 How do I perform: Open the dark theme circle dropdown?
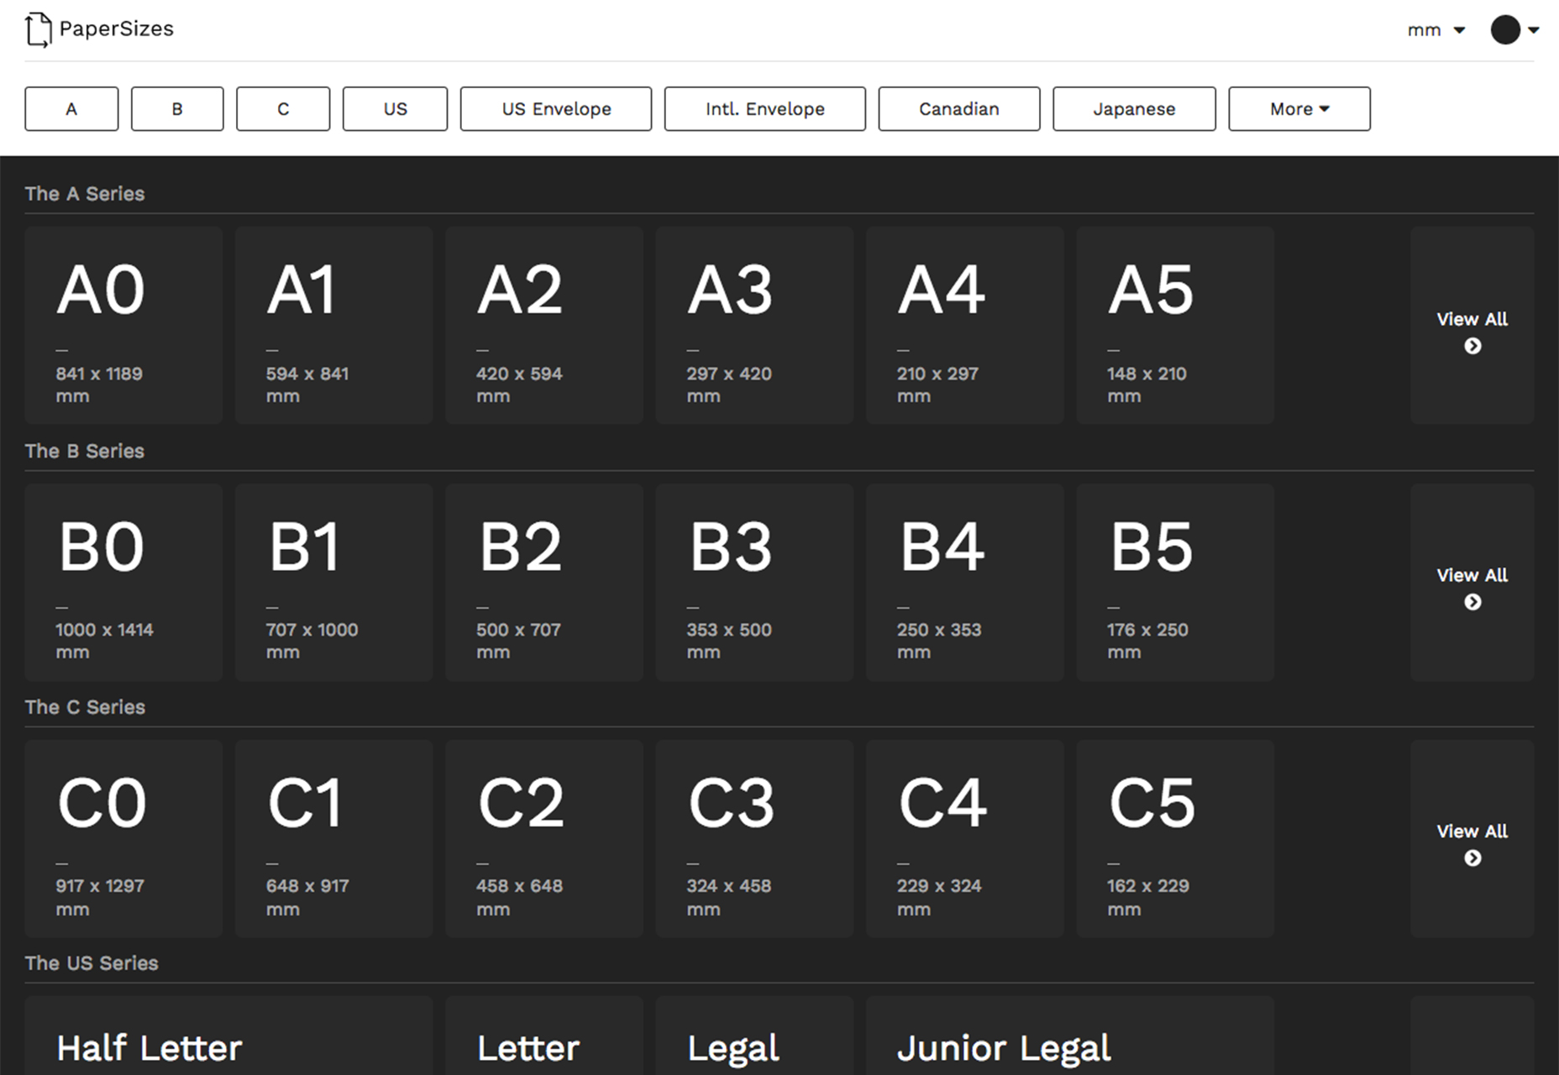coord(1514,29)
